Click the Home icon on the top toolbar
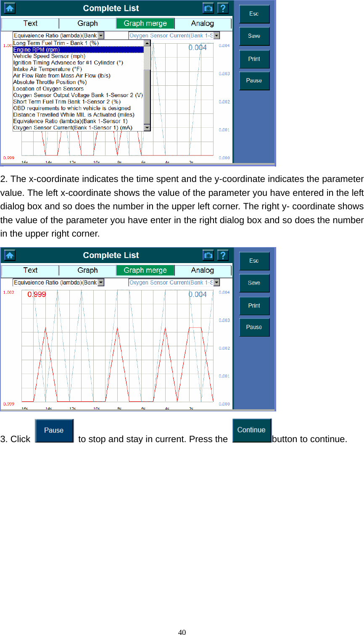This screenshot has height=635, width=364. point(9,8)
